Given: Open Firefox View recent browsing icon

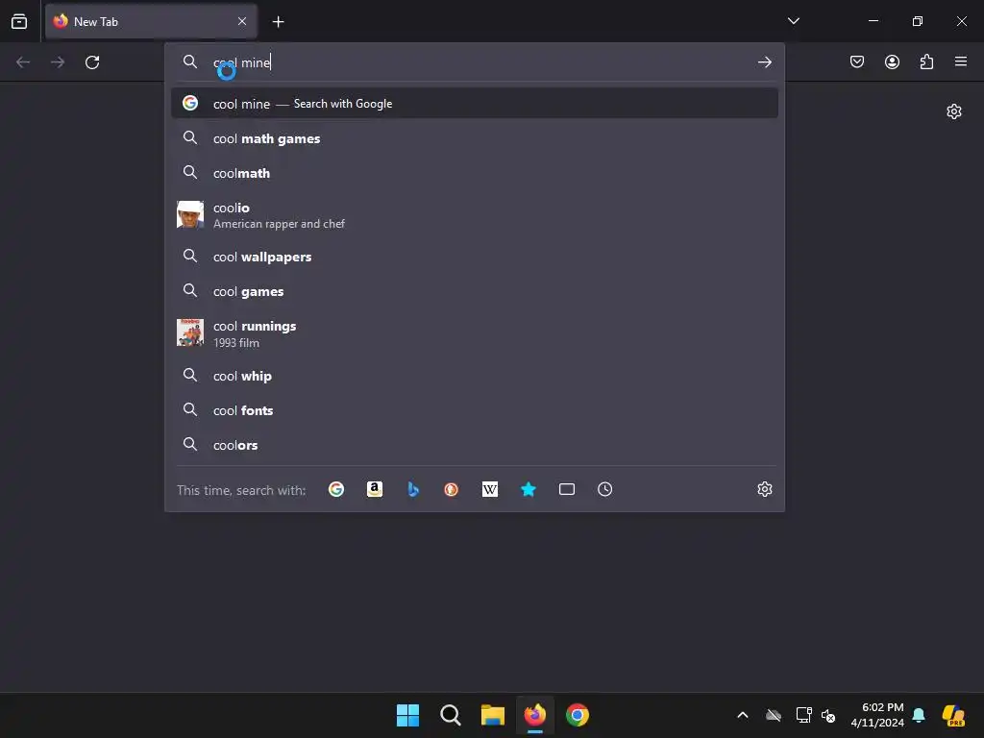Looking at the screenshot, I should pos(19,21).
